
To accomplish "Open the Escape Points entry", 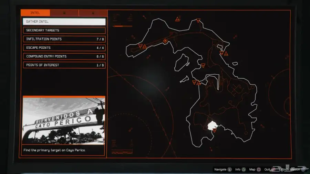I will pyautogui.click(x=64, y=48).
